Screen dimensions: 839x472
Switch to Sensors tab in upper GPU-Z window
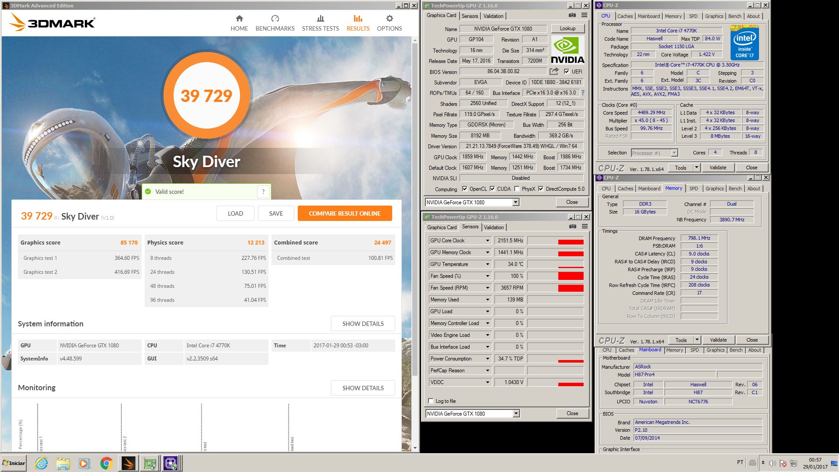pos(470,16)
